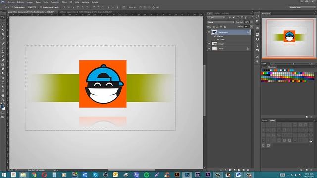317x178 pixels.
Task: Hide the Imagen layer
Action: [x=209, y=44]
